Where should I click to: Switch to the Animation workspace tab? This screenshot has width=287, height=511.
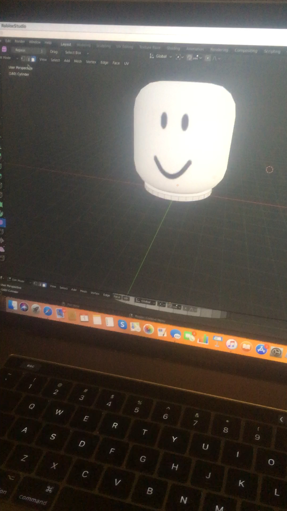tap(195, 49)
